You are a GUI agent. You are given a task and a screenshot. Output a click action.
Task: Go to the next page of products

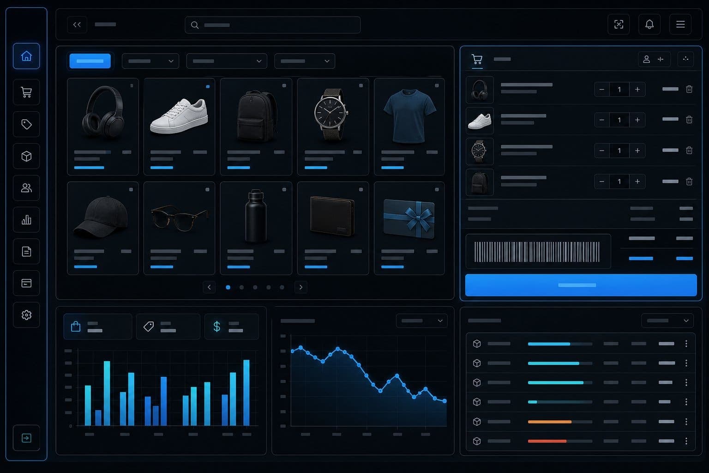coord(301,287)
